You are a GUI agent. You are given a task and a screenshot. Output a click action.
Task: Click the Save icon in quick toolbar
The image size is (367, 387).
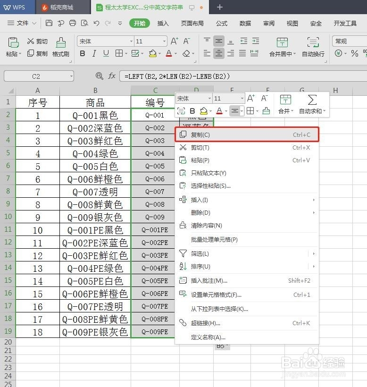tap(49, 23)
